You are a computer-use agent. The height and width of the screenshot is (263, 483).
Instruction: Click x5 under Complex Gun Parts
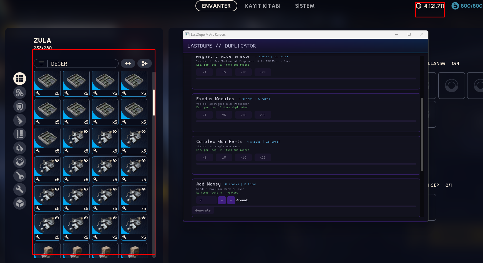tap(224, 158)
